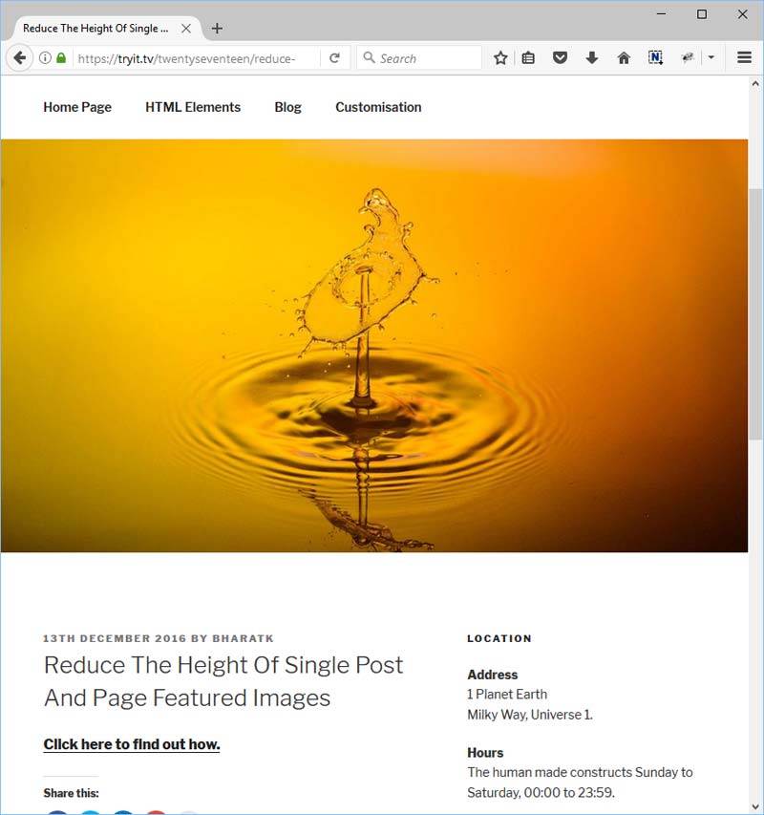This screenshot has height=815, width=764.
Task: Share the post on Twitter
Action: point(90,812)
